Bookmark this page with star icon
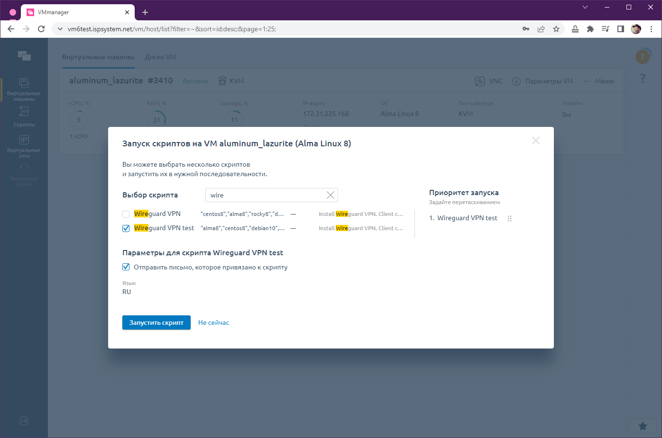This screenshot has width=662, height=438. tap(556, 29)
